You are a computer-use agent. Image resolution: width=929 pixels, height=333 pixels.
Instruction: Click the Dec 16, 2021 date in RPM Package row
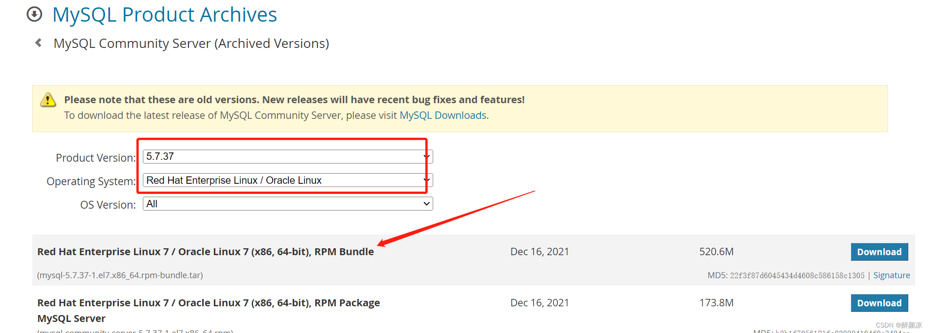(x=540, y=303)
